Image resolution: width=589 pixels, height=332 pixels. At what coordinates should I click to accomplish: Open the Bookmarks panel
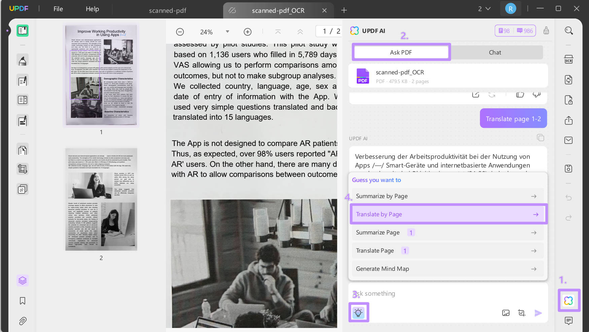[22, 301]
